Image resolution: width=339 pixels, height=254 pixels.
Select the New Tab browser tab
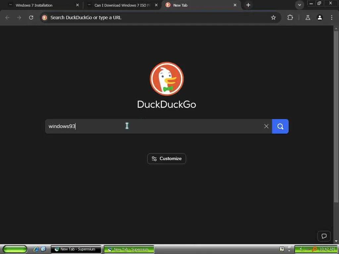[x=201, y=5]
